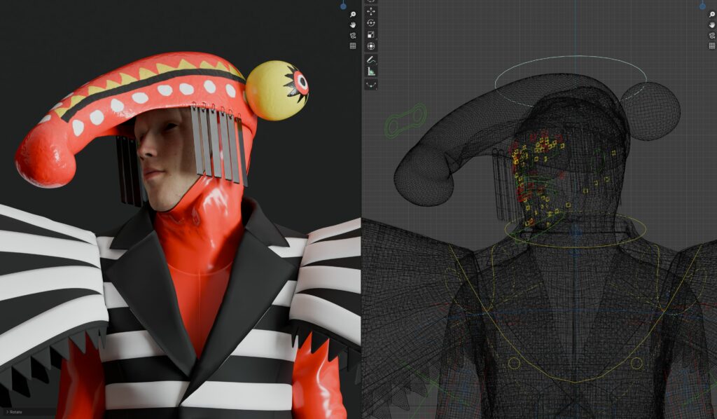Select the Breakdowner curve tool
Screen dimensions: 717x419
click(x=370, y=83)
